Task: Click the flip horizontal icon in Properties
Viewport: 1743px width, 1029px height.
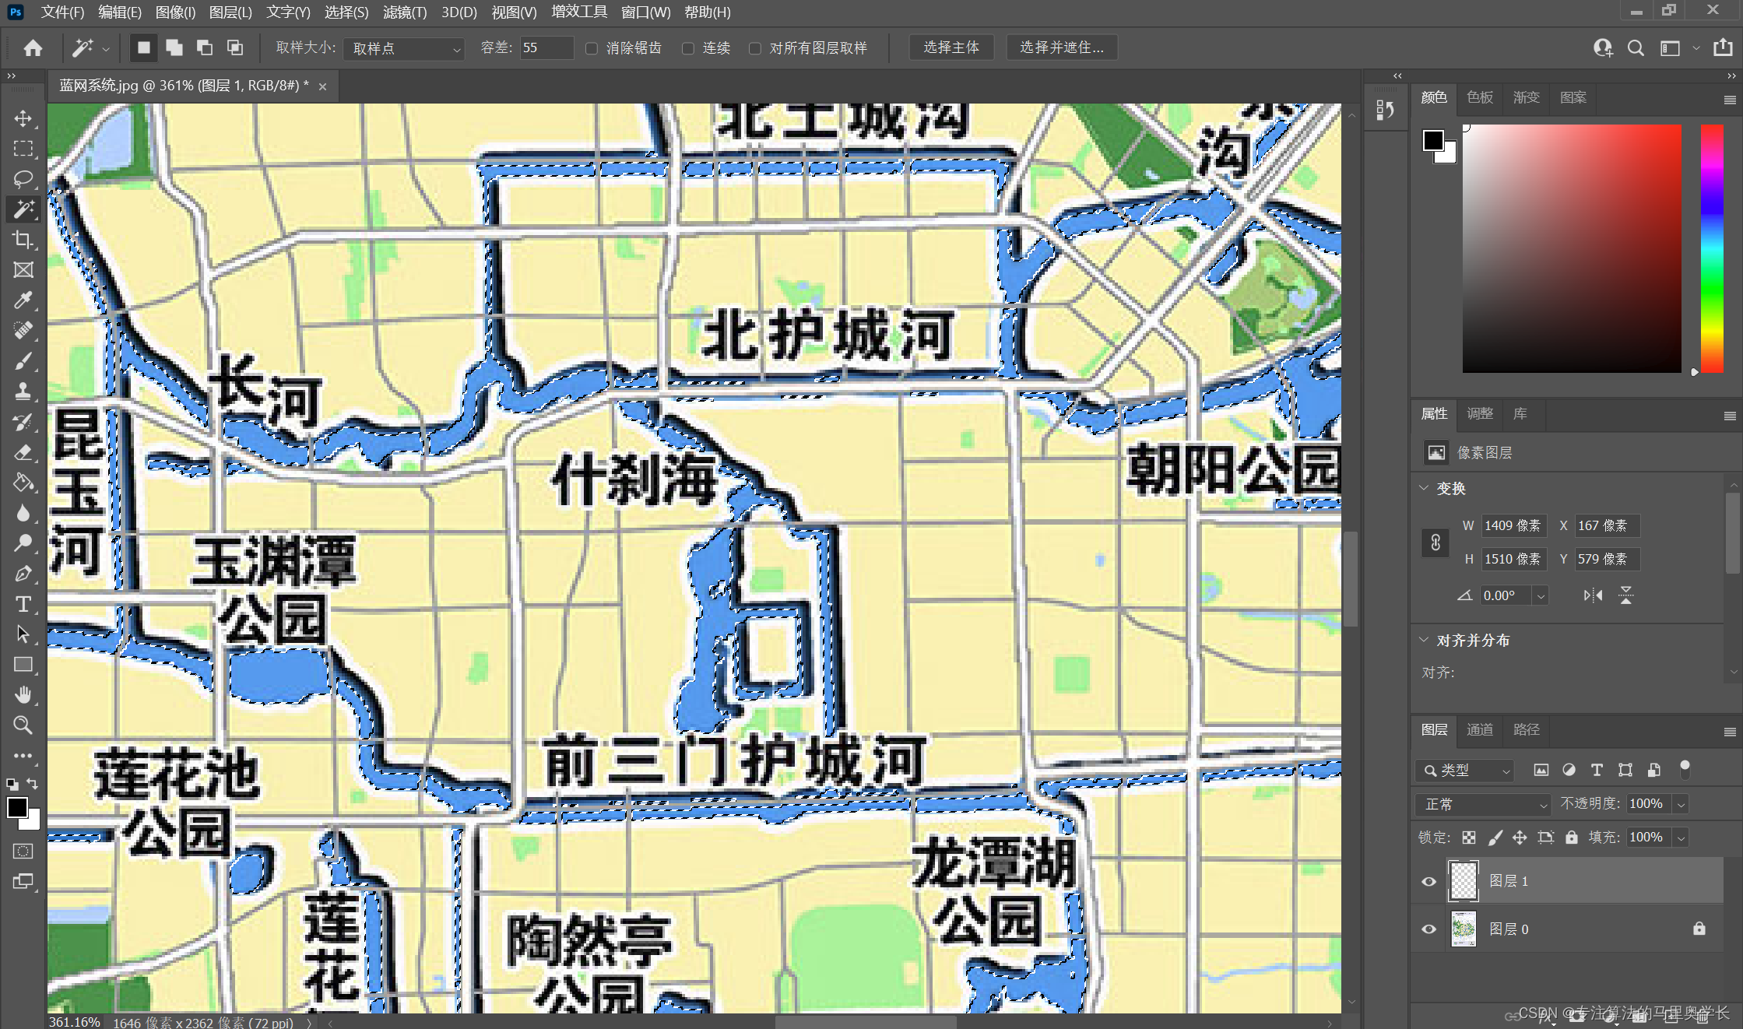Action: pyautogui.click(x=1593, y=595)
